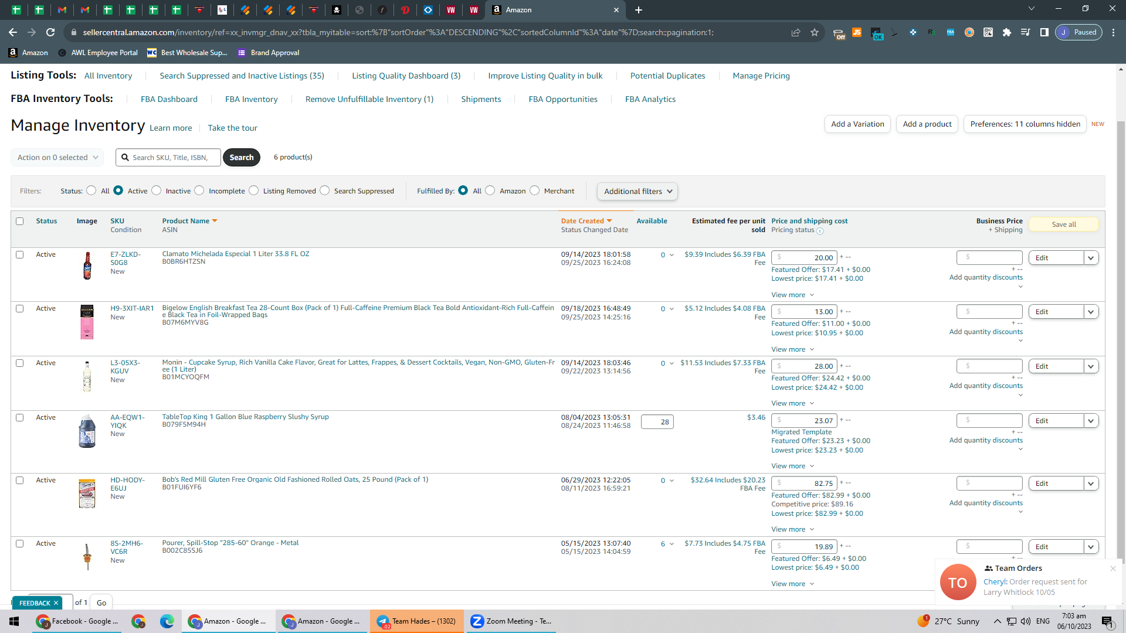The image size is (1126, 633).
Task: Select the Monin Cupcake Syrup row checkbox
Action: [x=20, y=363]
